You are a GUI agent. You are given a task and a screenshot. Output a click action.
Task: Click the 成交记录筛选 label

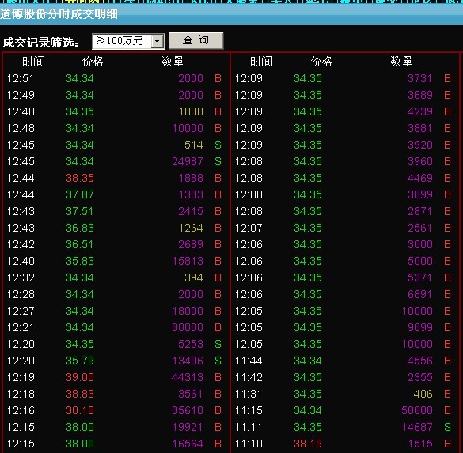(40, 43)
